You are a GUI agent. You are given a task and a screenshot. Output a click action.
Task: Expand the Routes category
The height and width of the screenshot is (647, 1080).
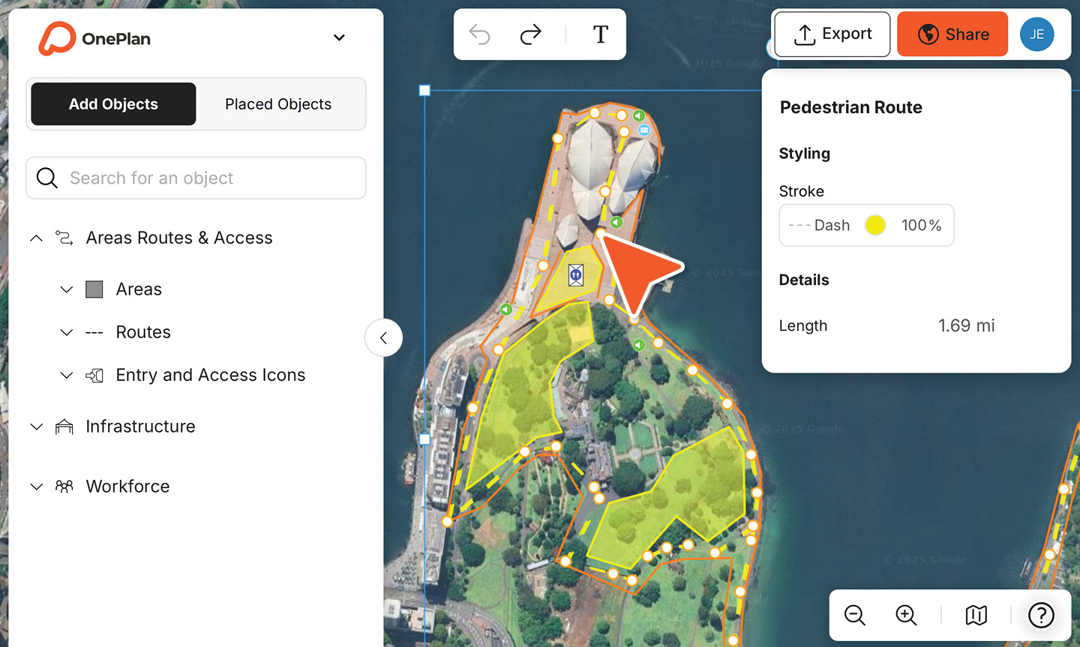[67, 332]
